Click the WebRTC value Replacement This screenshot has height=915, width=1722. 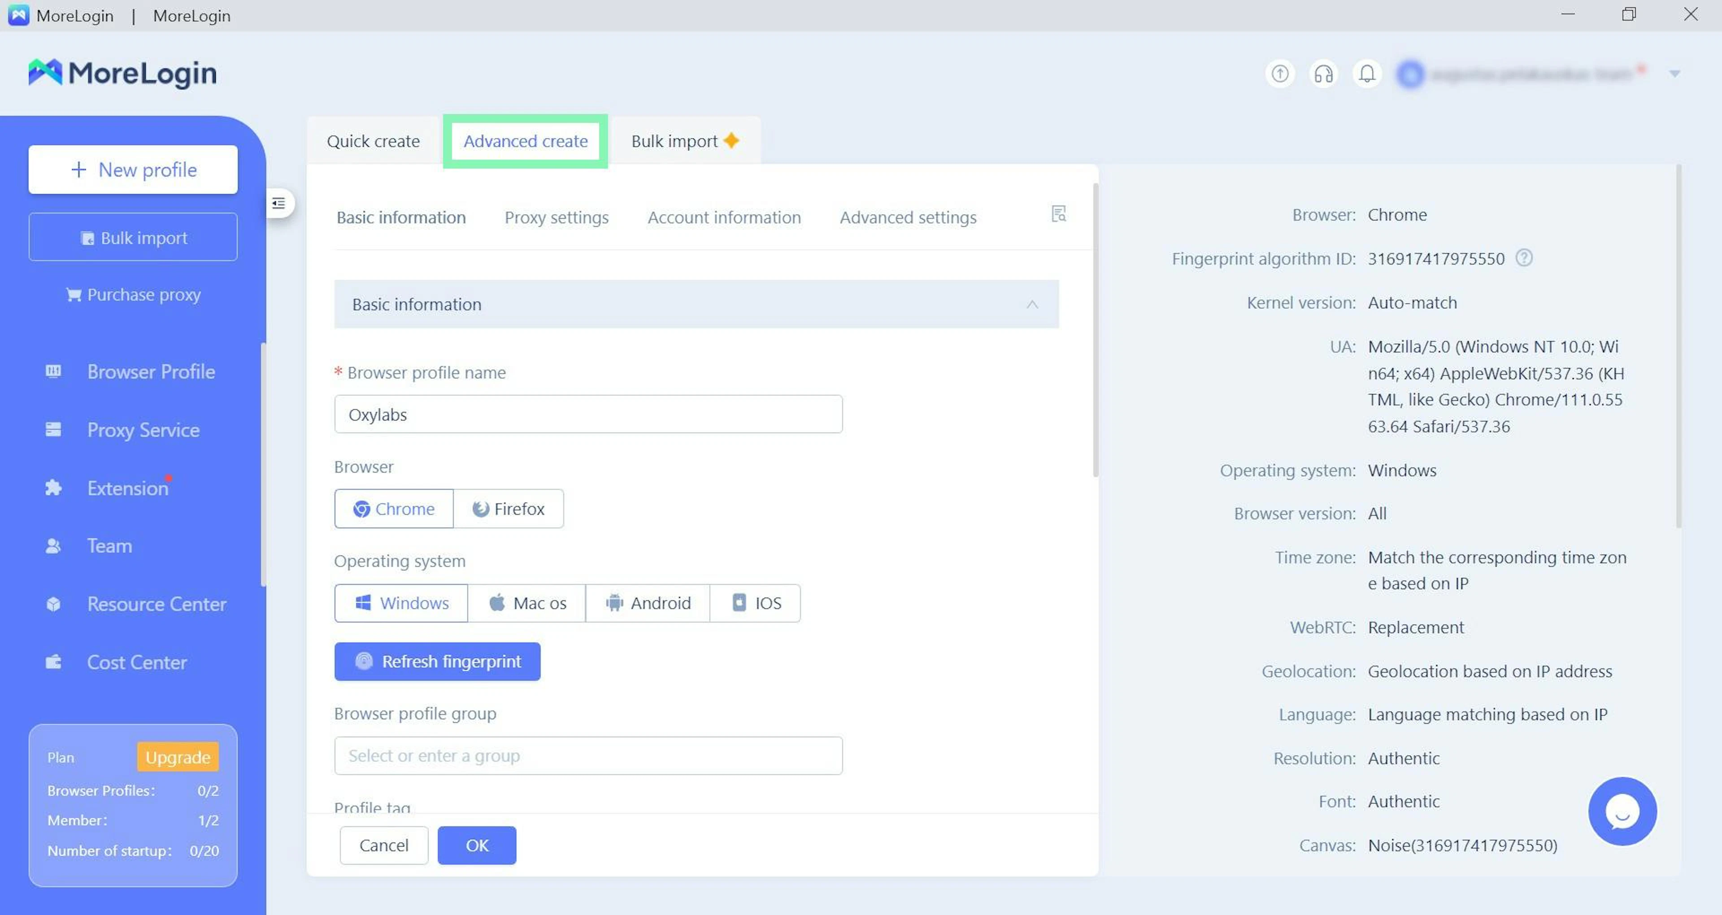point(1415,627)
